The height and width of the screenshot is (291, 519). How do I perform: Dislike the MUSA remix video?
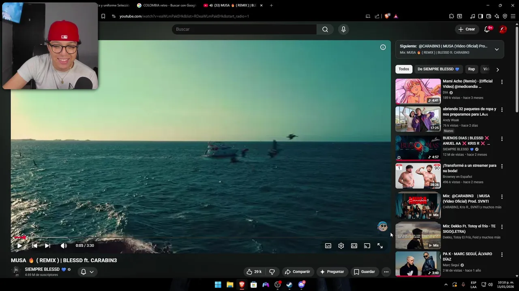(x=272, y=272)
